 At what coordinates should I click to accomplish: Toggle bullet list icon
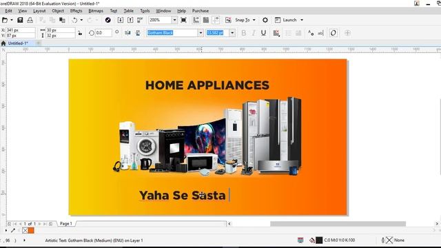click(x=288, y=33)
